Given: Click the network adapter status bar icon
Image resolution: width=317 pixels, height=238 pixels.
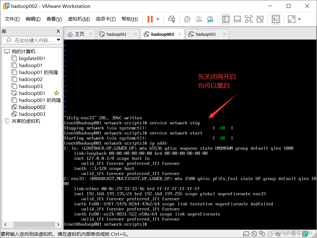Looking at the screenshot, I should click(262, 234).
